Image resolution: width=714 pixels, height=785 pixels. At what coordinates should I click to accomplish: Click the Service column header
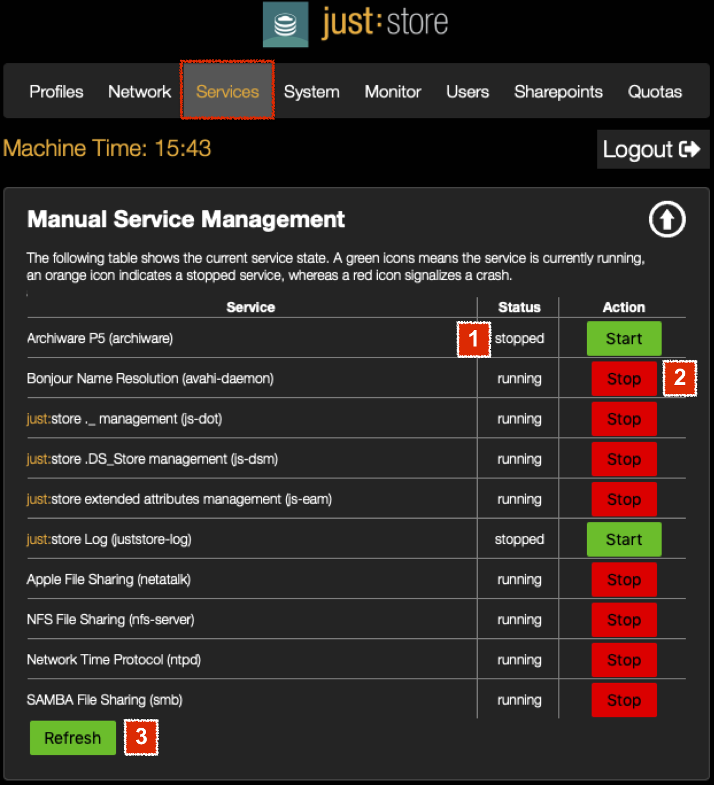pyautogui.click(x=250, y=307)
